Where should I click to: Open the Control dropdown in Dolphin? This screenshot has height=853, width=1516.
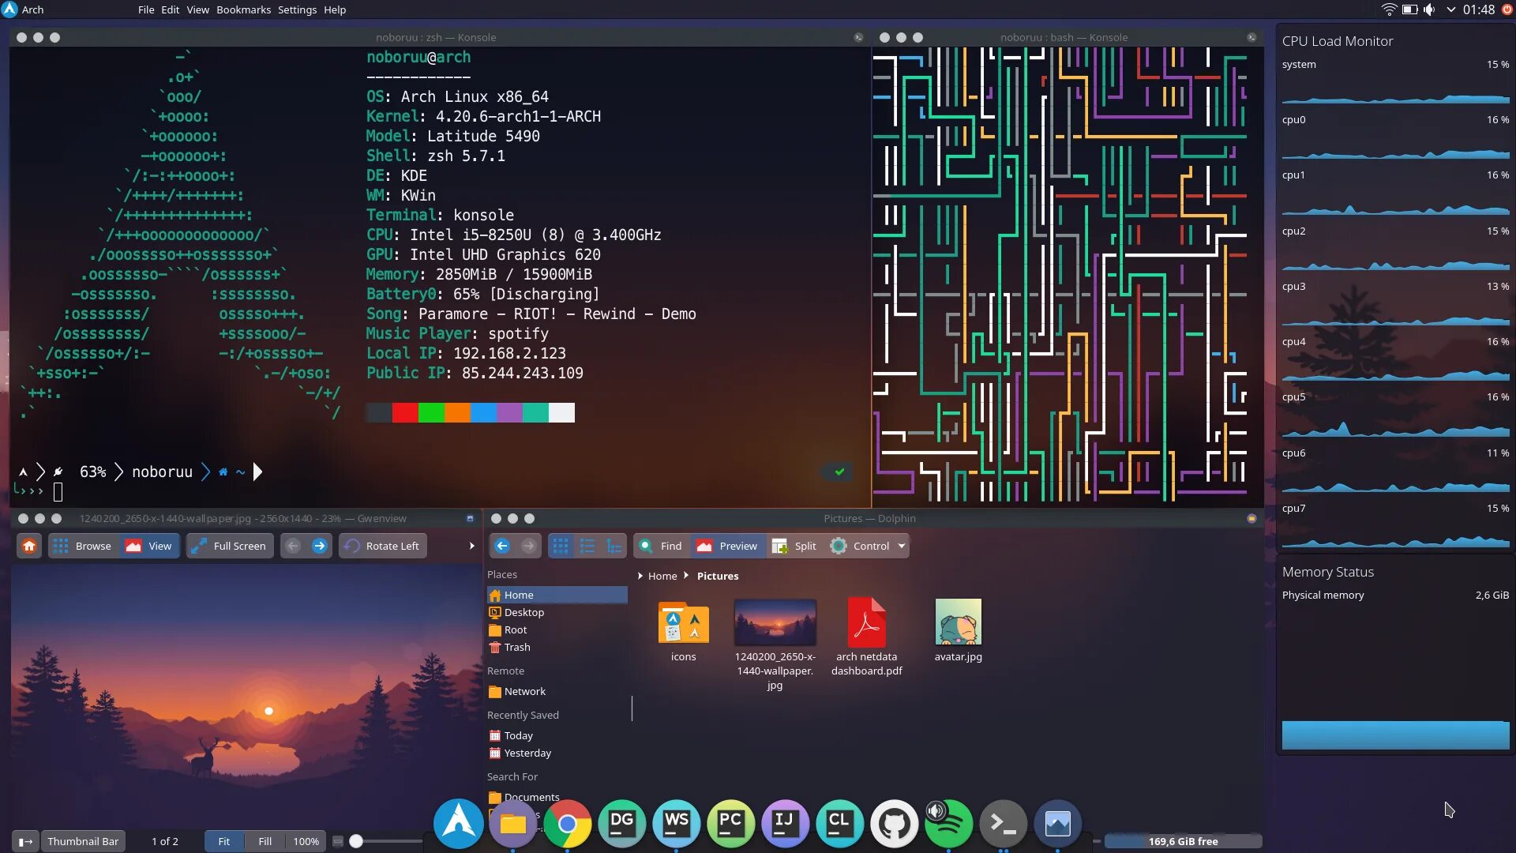coord(869,546)
